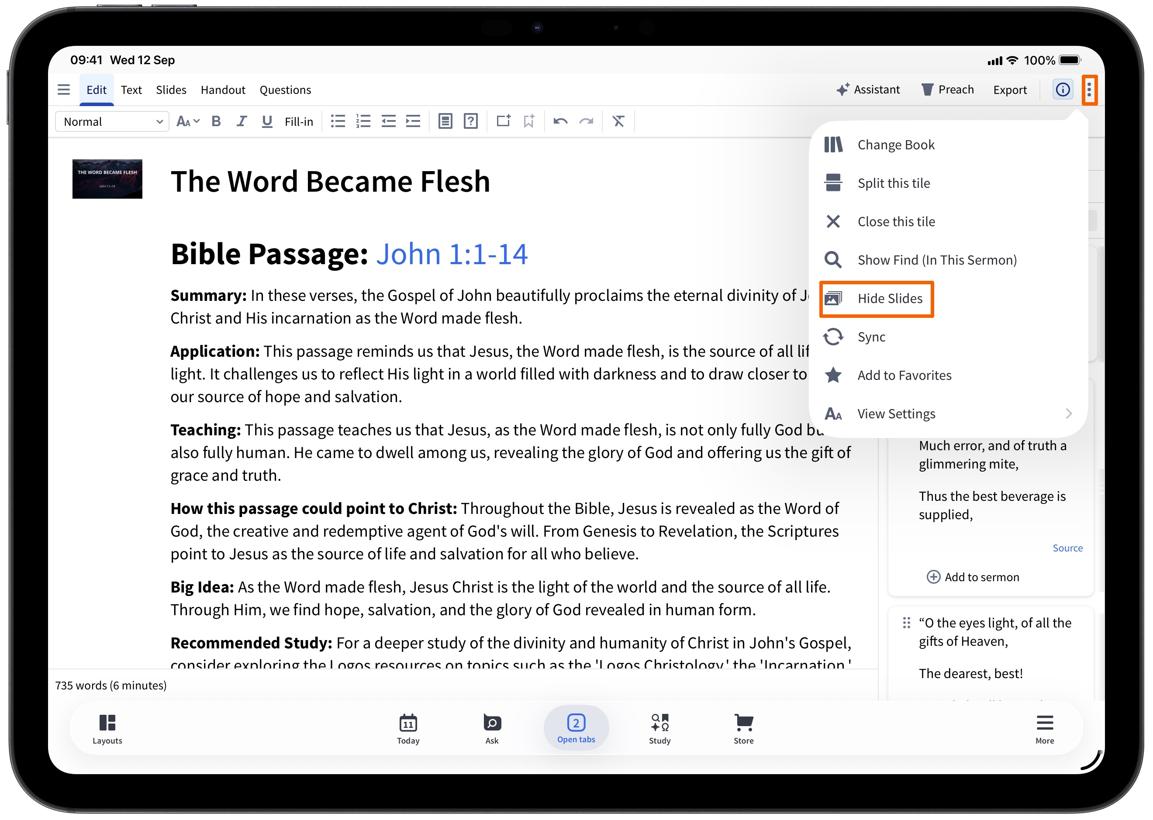
Task: Apply bulleted list formatting
Action: [338, 122]
